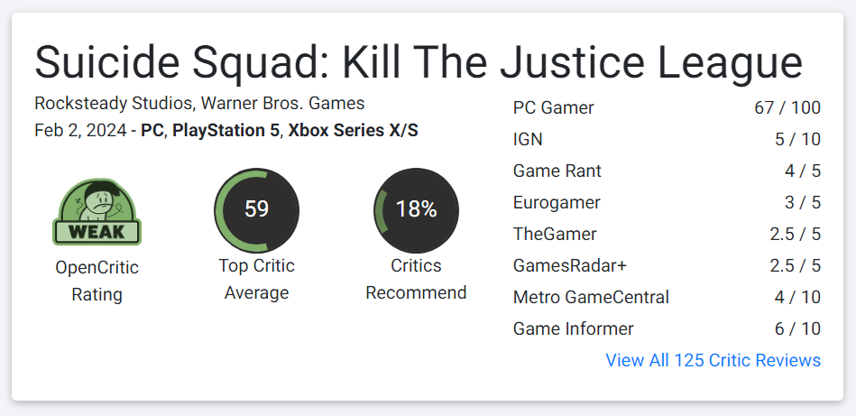Select the PlayStation 5 platform link

click(x=226, y=131)
